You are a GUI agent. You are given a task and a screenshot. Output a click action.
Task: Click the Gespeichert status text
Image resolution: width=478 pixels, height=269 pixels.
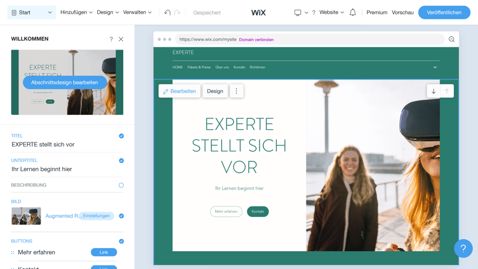tap(207, 13)
